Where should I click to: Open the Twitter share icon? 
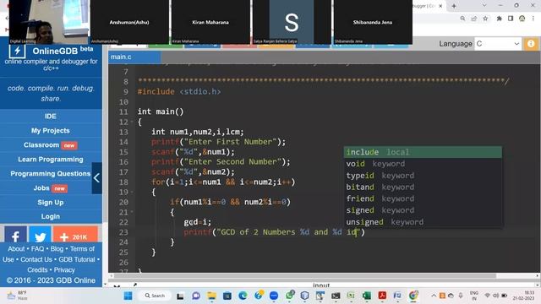coord(40,236)
